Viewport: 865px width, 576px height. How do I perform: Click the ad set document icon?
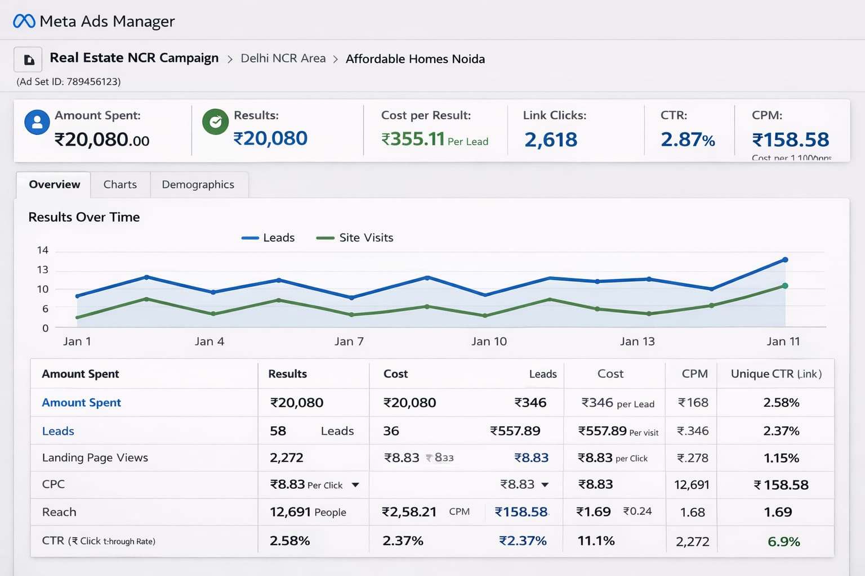pos(28,58)
